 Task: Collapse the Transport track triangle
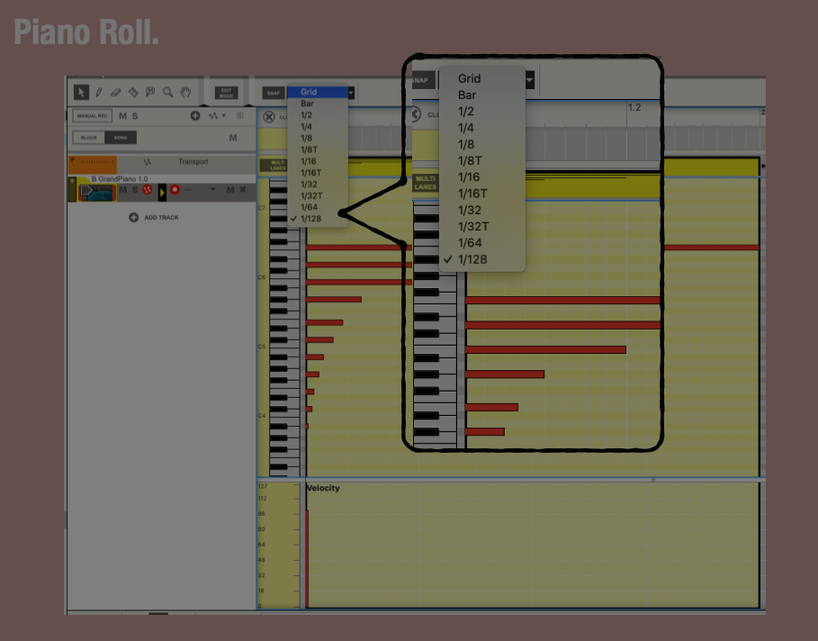point(72,159)
